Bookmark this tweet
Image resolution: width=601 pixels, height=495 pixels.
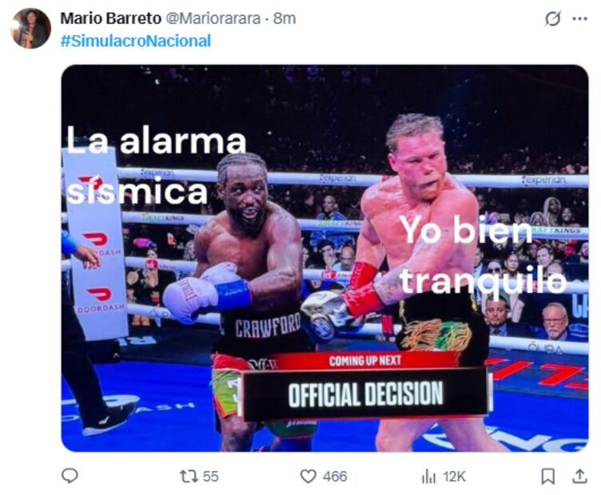pyautogui.click(x=547, y=477)
